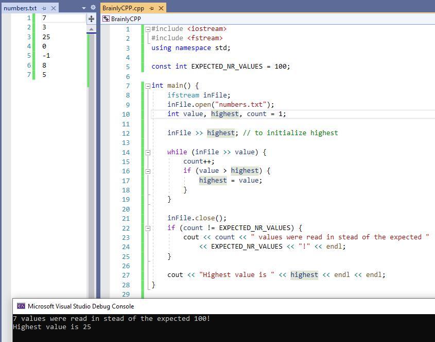435x342 pixels.
Task: Open the BrainlyCPP project scope dropdown
Action: [126, 19]
